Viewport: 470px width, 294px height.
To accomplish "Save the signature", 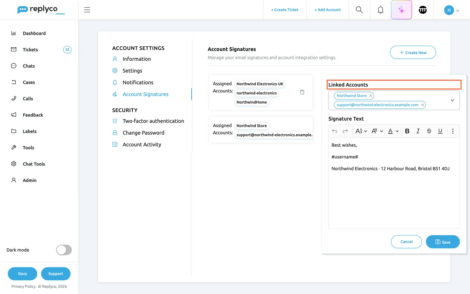I will 443,242.
